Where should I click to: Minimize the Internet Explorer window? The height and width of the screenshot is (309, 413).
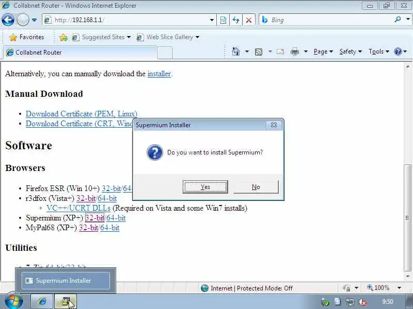pyautogui.click(x=370, y=6)
